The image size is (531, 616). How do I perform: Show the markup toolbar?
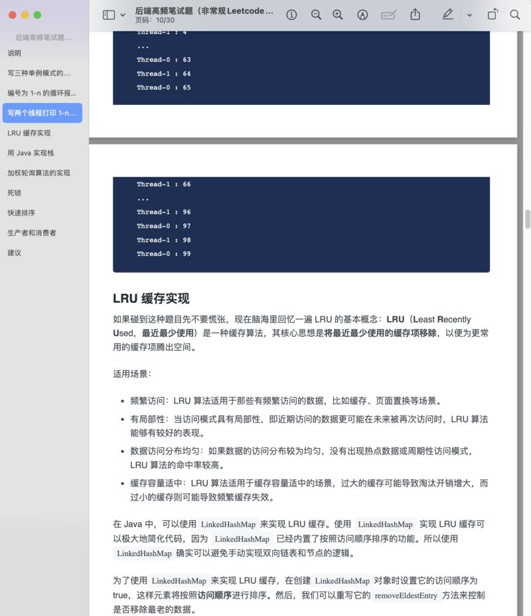pos(362,15)
